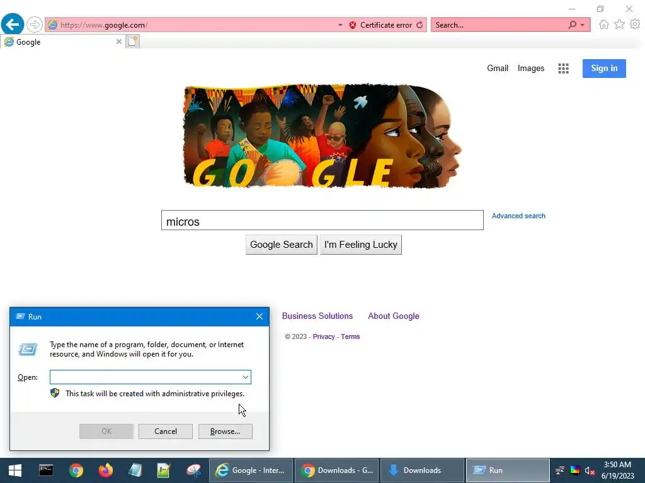Open the Notepad++ taskbar icon

pos(164,470)
